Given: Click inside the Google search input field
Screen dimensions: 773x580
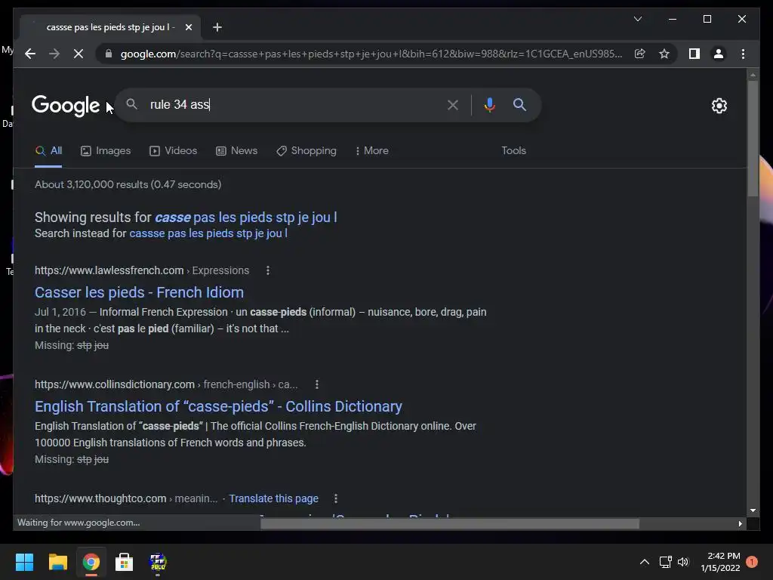Looking at the screenshot, I should pos(294,104).
